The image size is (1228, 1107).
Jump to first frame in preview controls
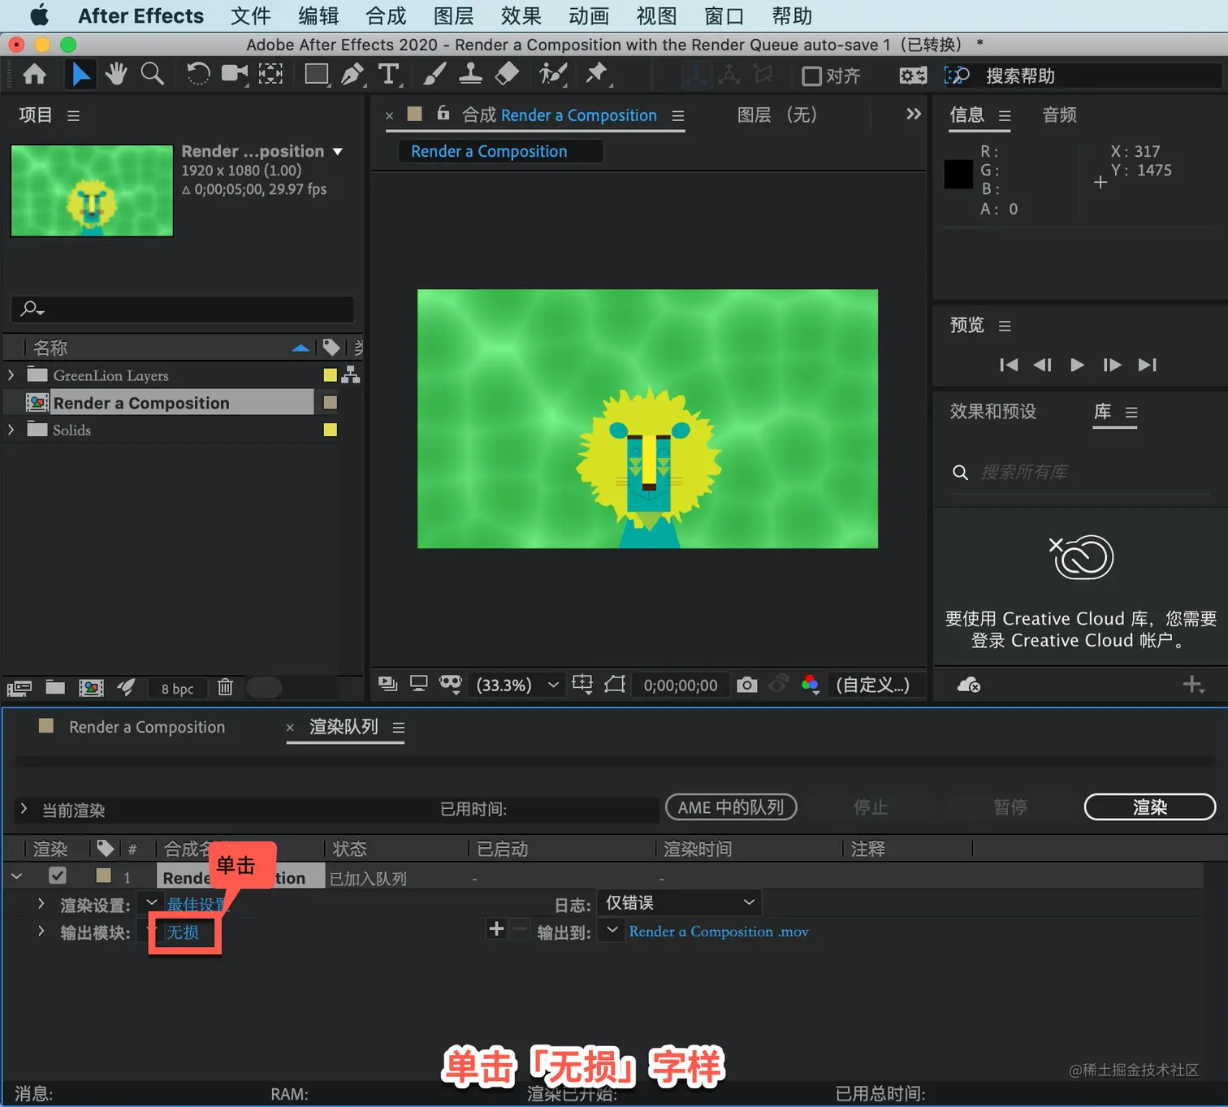[1009, 365]
